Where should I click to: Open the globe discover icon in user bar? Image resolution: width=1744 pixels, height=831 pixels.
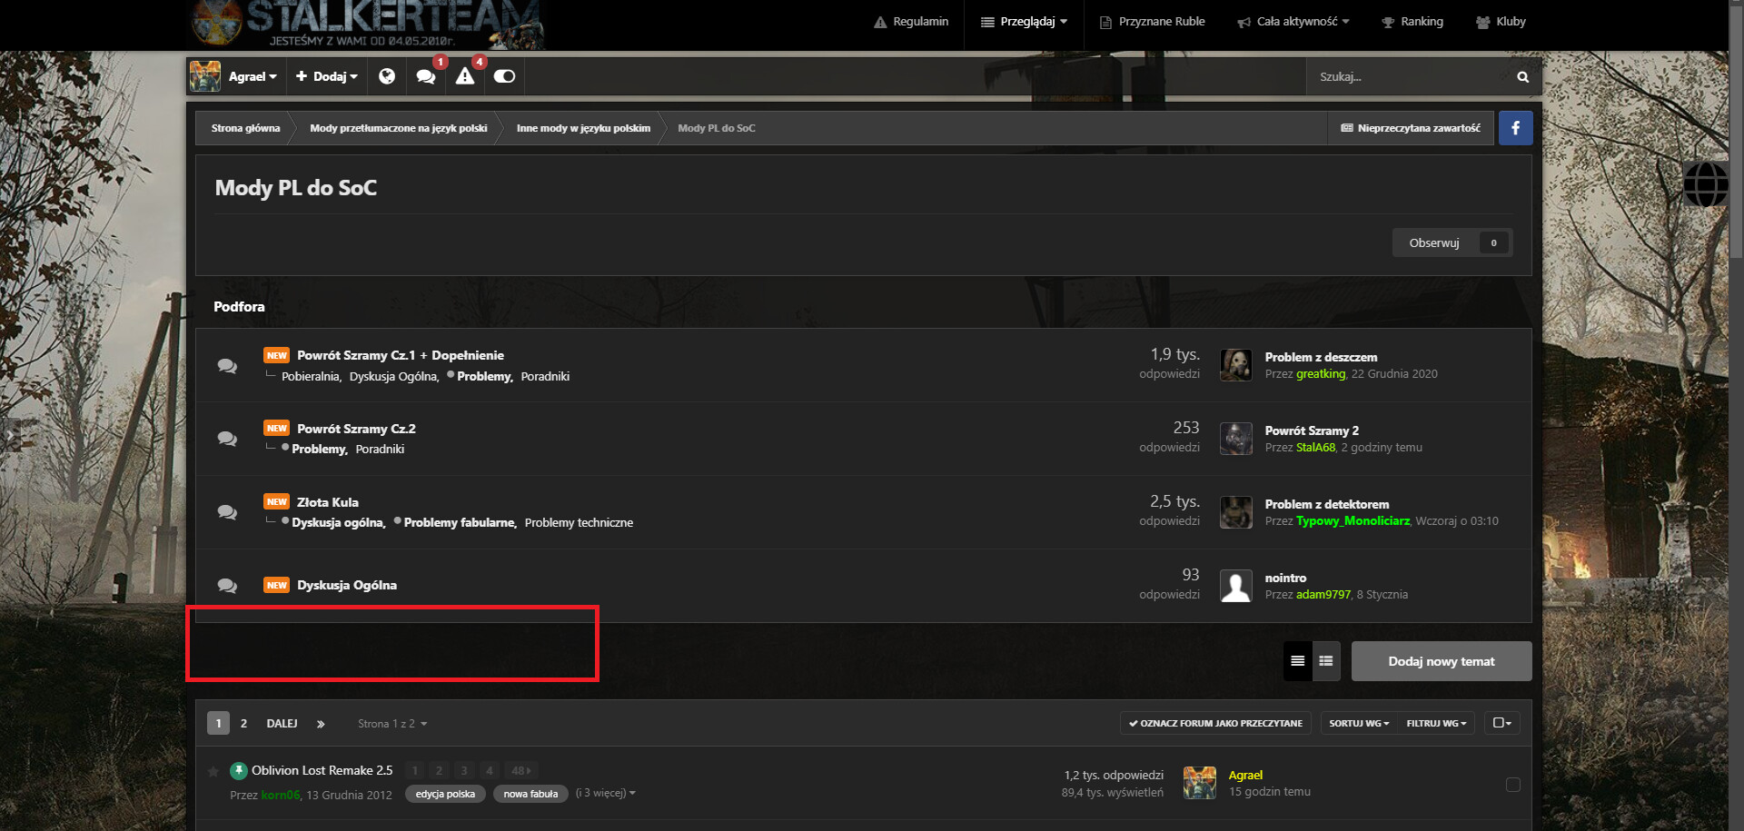pyautogui.click(x=387, y=76)
